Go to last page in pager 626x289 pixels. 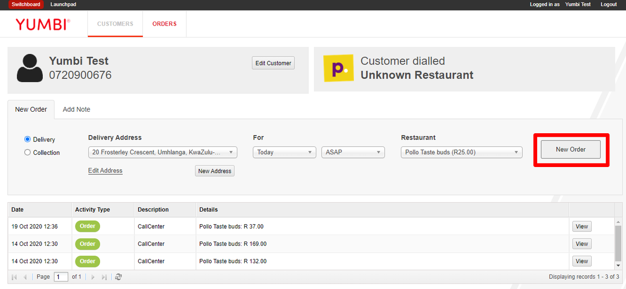104,277
